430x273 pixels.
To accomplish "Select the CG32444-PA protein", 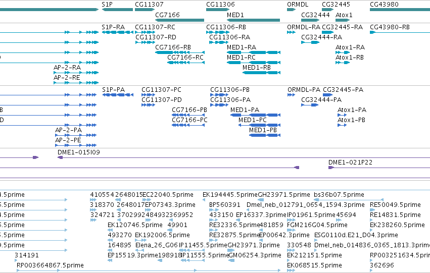I will (x=310, y=105).
